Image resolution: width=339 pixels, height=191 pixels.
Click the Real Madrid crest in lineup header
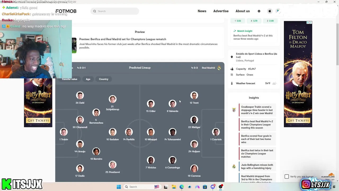point(219,68)
